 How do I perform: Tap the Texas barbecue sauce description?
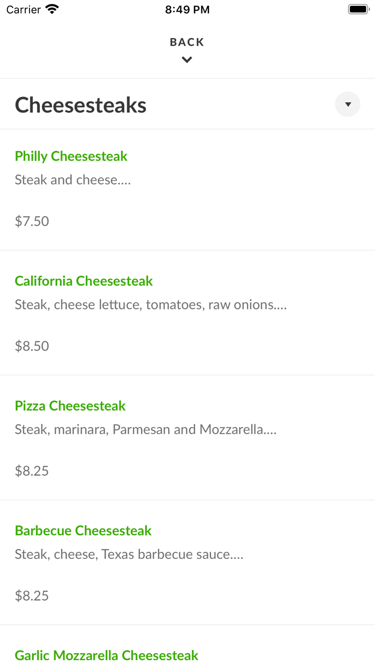(x=129, y=554)
